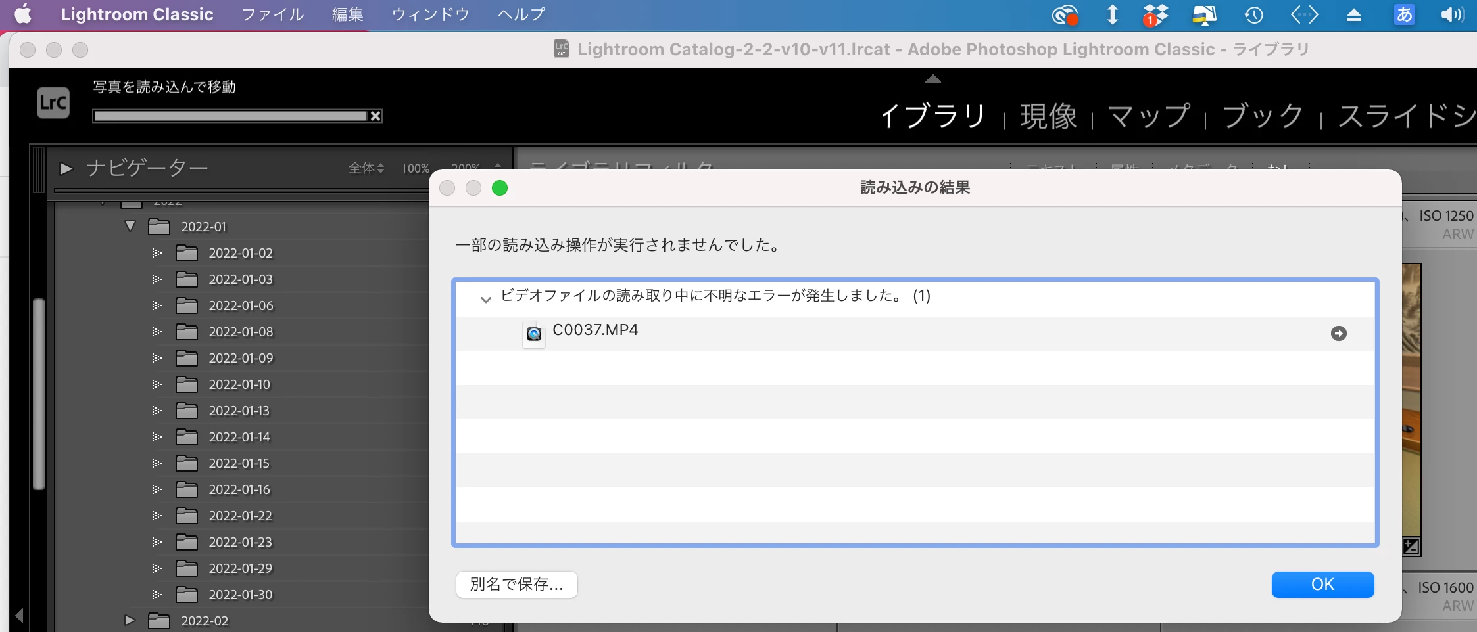
Task: Open the ヘルプ menu
Action: tap(521, 14)
